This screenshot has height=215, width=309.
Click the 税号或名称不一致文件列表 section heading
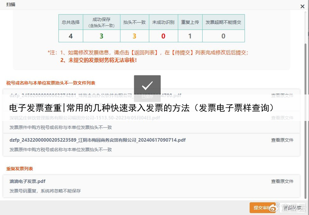click(51, 83)
